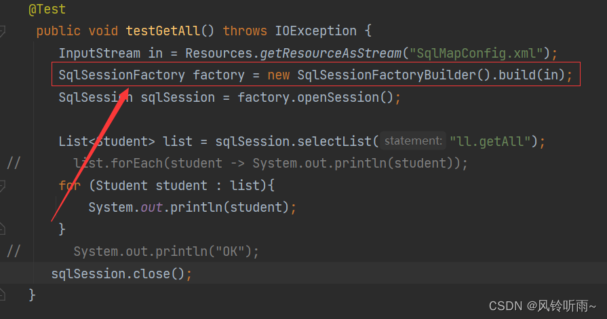Collapse the for loop fold marker
607x319 pixels.
point(3,185)
